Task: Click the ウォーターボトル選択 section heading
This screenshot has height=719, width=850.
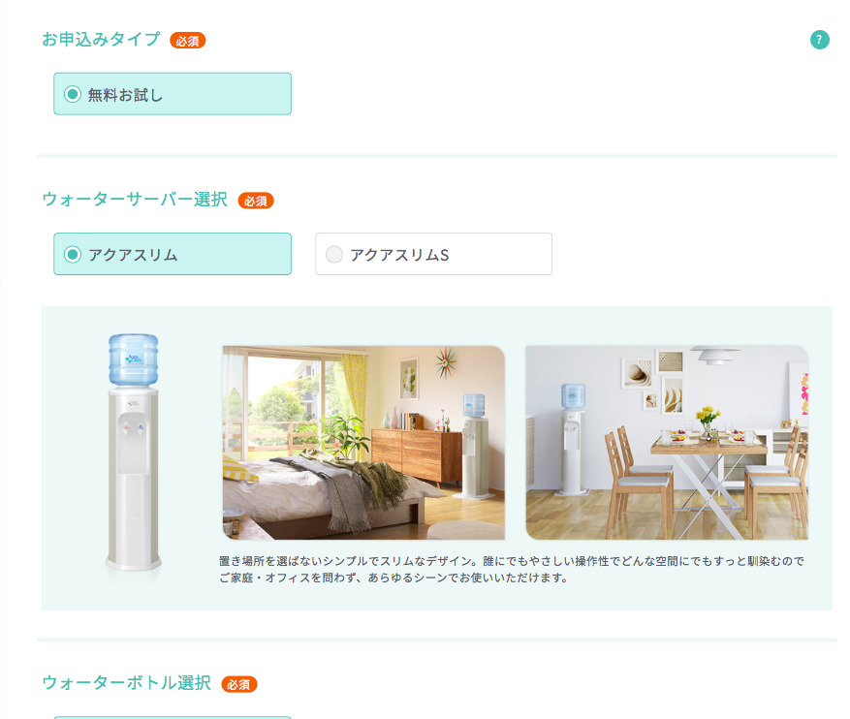Action: (126, 683)
